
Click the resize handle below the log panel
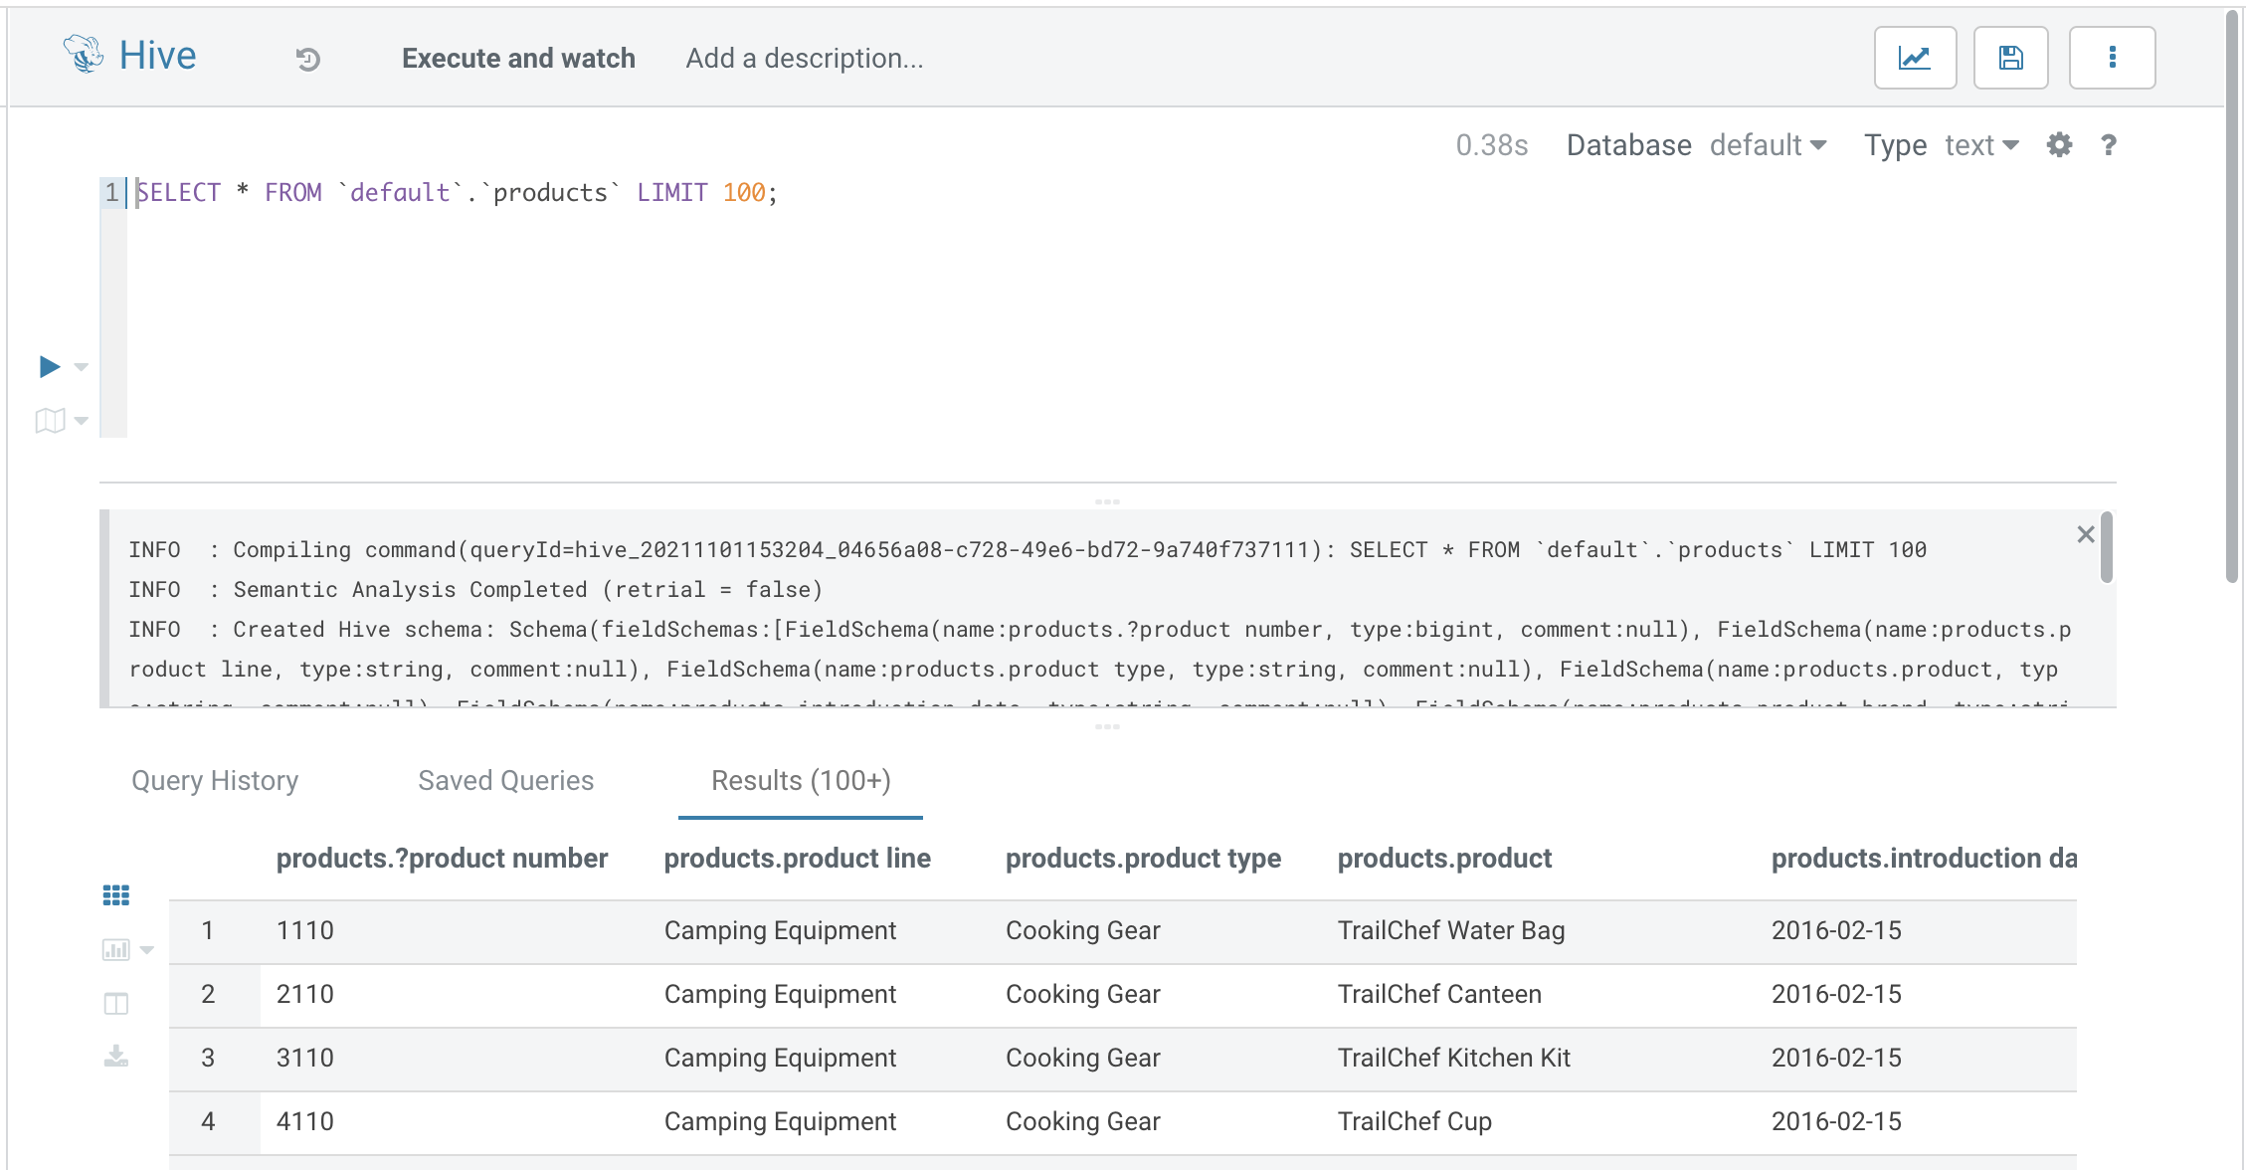tap(1107, 727)
